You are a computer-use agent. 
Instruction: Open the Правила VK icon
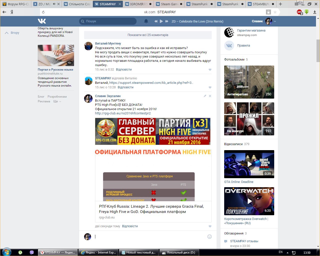tap(229, 46)
